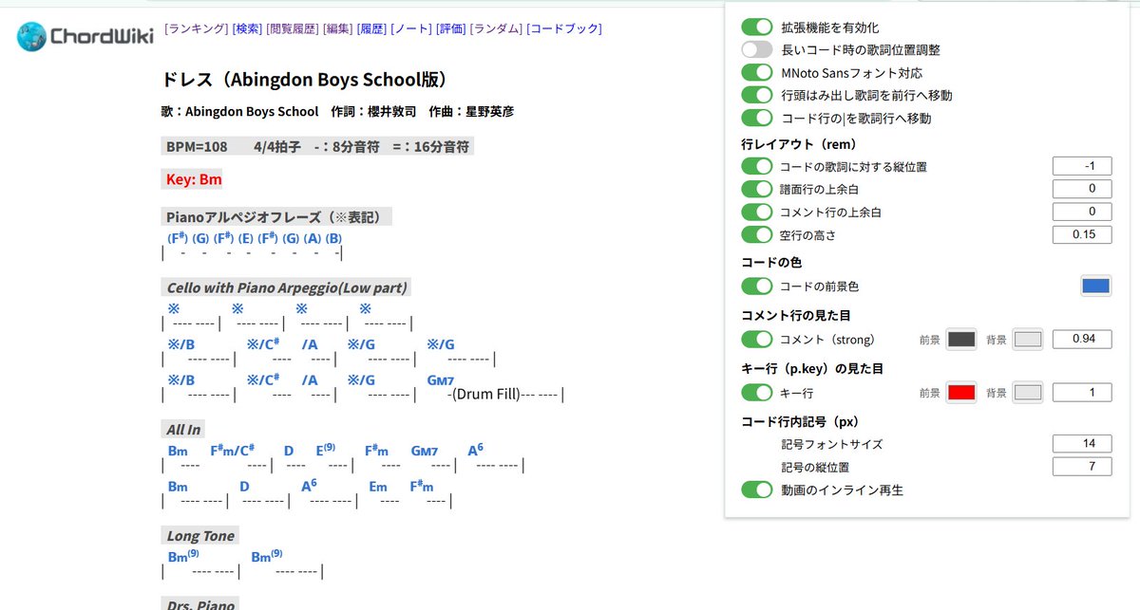Click the song title ドレス（Abingdon Boys School版）

tap(304, 80)
